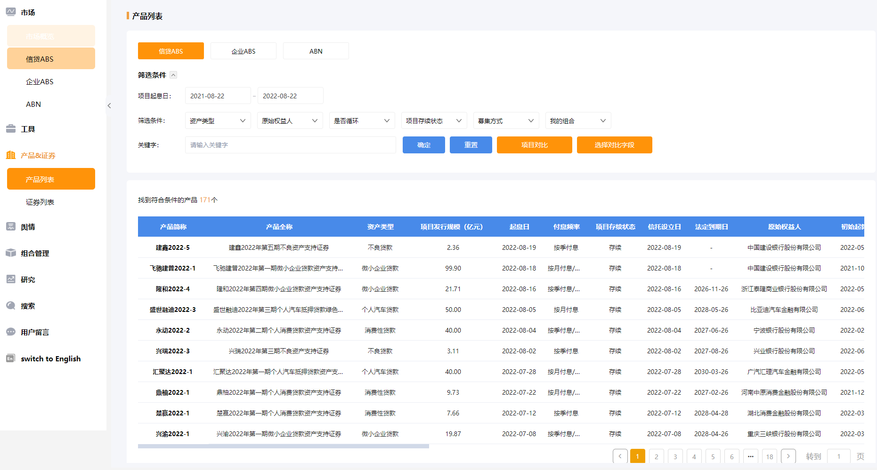Open product 兴瑞2022-3
The width and height of the screenshot is (877, 470).
click(173, 351)
